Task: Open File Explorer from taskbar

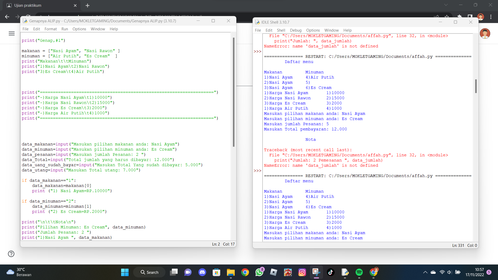Action: 231,272
